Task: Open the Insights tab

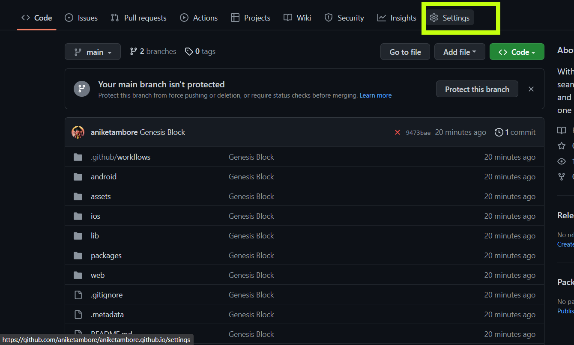Action: [397, 18]
